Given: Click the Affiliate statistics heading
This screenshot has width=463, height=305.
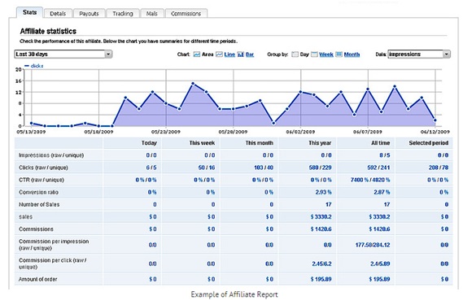Looking at the screenshot, I should 48,31.
